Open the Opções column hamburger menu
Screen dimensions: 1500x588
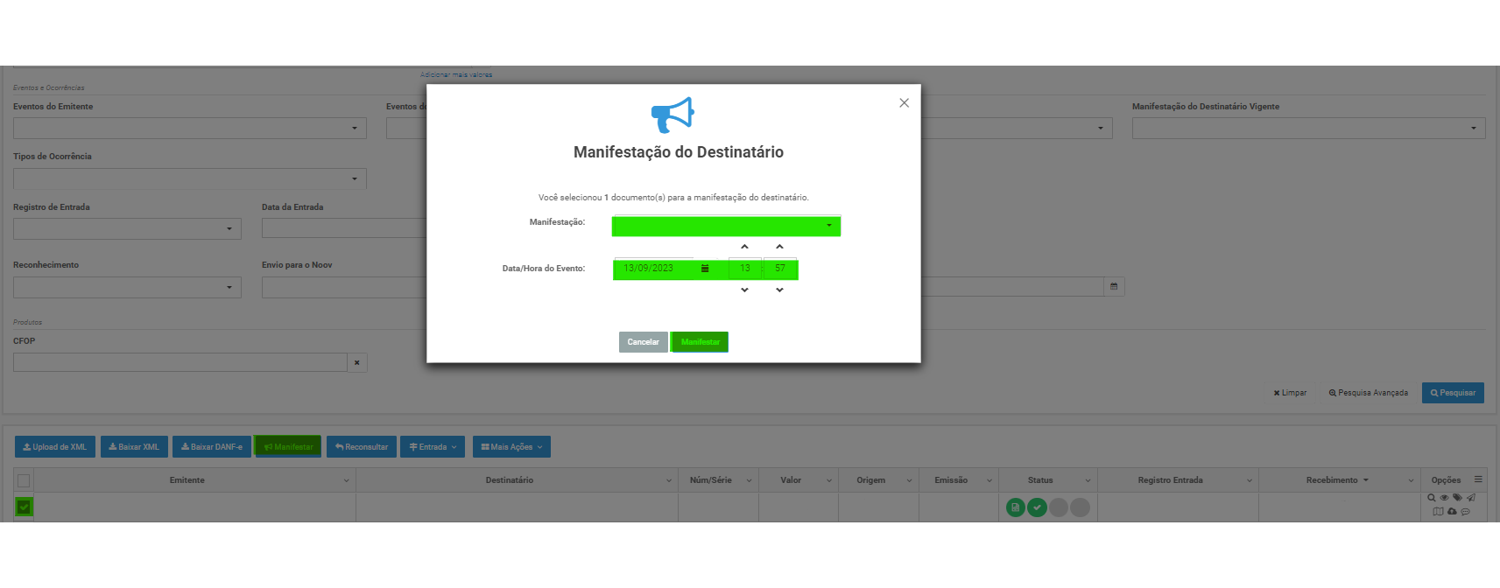tap(1478, 479)
